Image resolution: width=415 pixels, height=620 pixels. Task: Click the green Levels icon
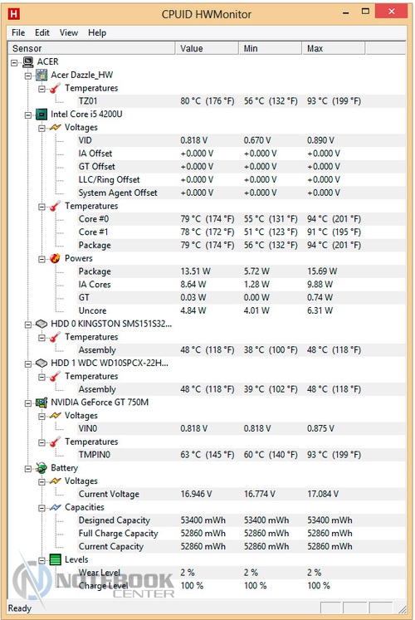55,559
